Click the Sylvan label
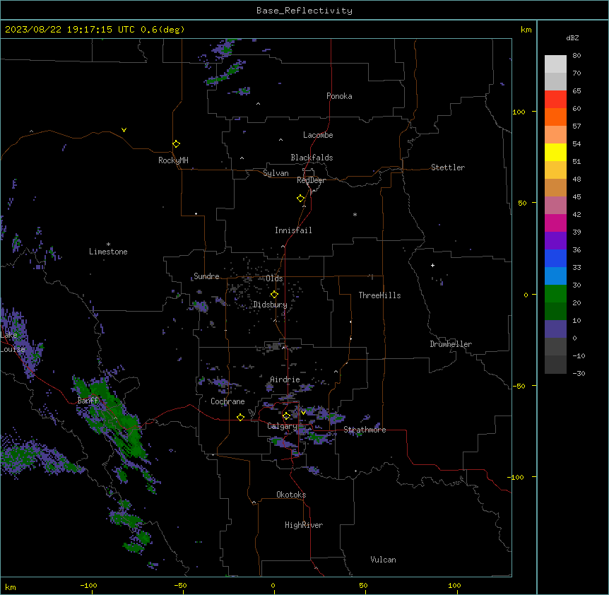Screen dimensions: 609x595 pos(276,173)
